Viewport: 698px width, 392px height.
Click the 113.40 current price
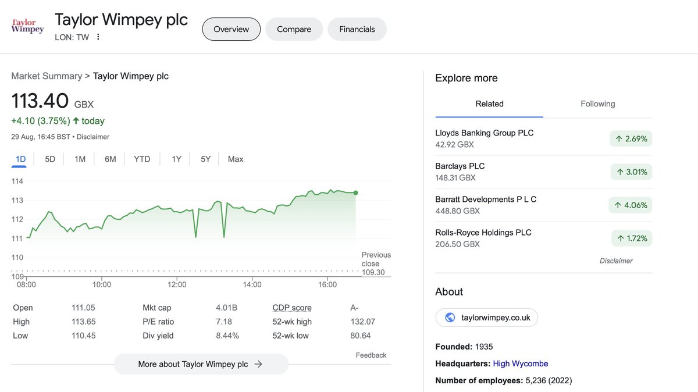click(x=40, y=101)
